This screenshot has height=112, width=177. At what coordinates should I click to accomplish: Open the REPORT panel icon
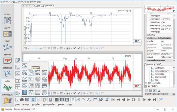(7, 61)
